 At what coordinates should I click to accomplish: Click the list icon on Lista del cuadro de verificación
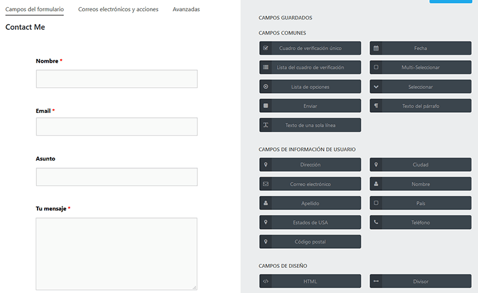[265, 67]
